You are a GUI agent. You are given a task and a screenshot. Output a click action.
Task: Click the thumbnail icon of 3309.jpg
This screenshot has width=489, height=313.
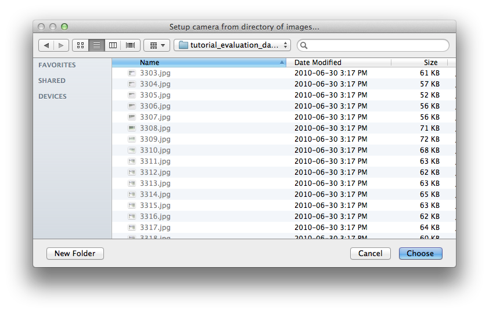click(x=132, y=139)
